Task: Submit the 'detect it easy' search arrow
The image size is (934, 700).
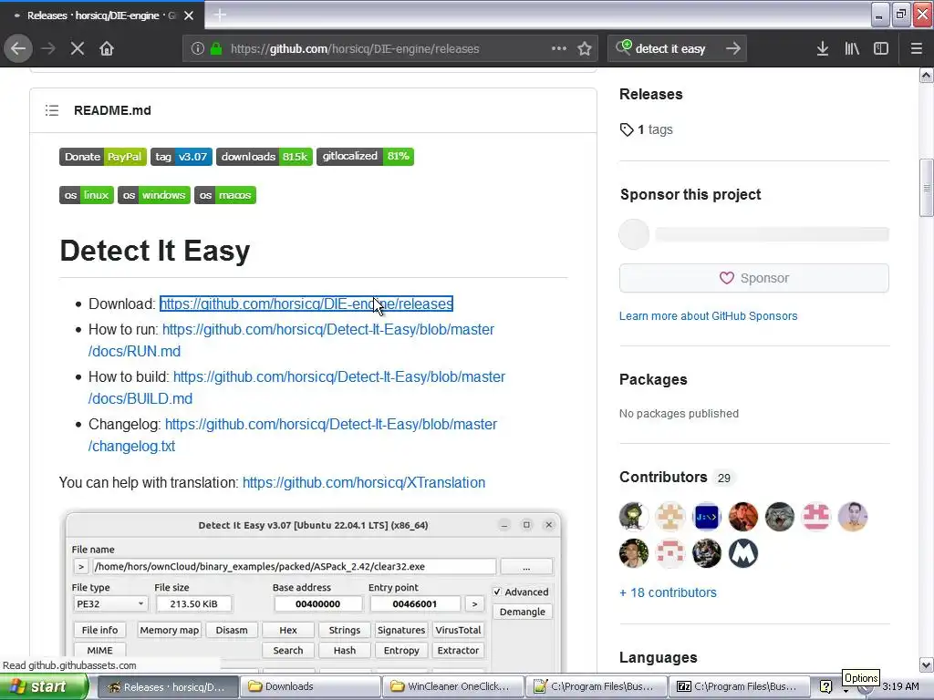Action: pyautogui.click(x=733, y=49)
